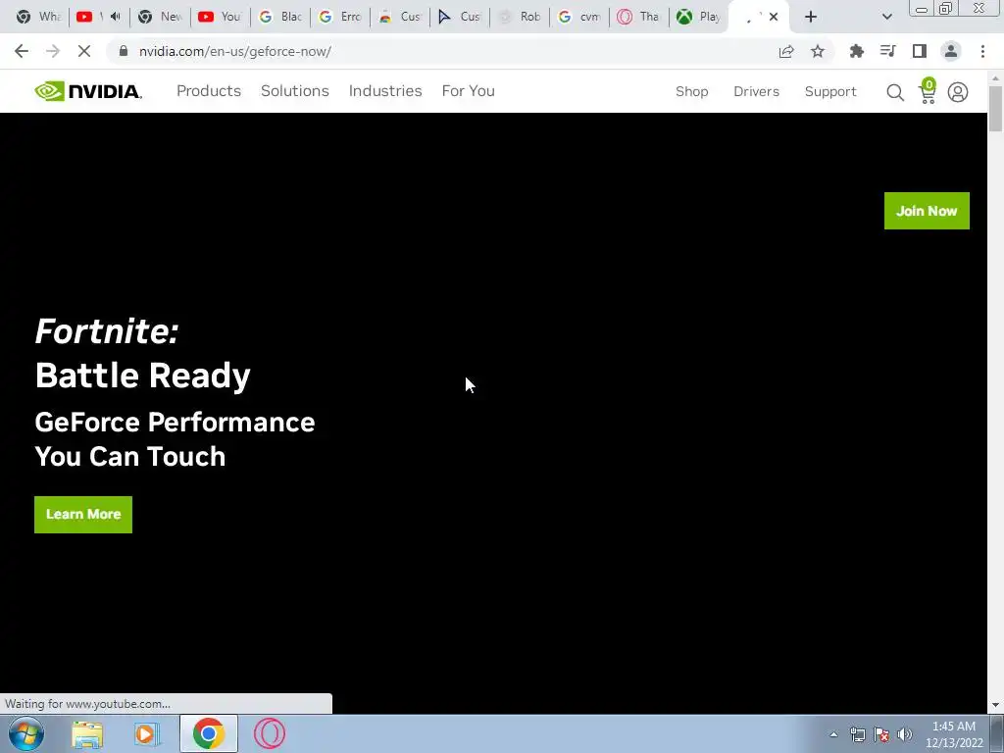Click the address bar URL
Screen dimensions: 1004x753
(235, 51)
